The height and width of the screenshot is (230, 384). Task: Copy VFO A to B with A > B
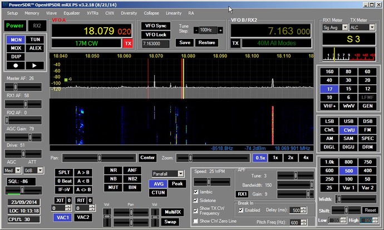click(84, 172)
